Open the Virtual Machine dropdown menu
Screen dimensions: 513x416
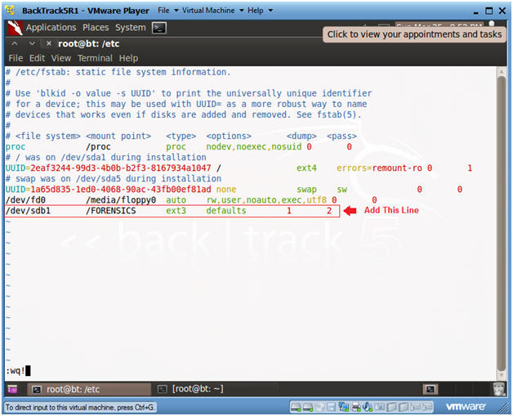212,11
